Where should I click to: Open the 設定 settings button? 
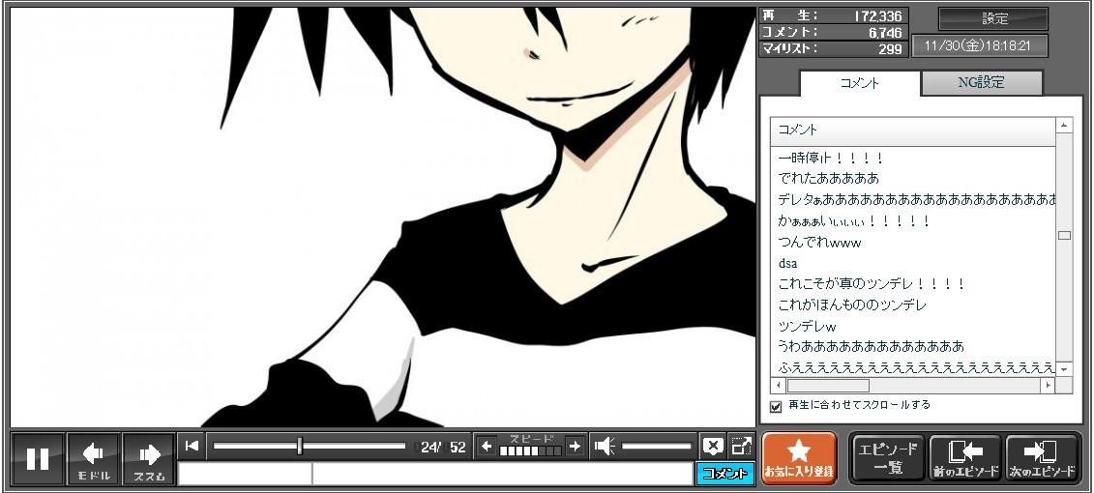[x=993, y=19]
